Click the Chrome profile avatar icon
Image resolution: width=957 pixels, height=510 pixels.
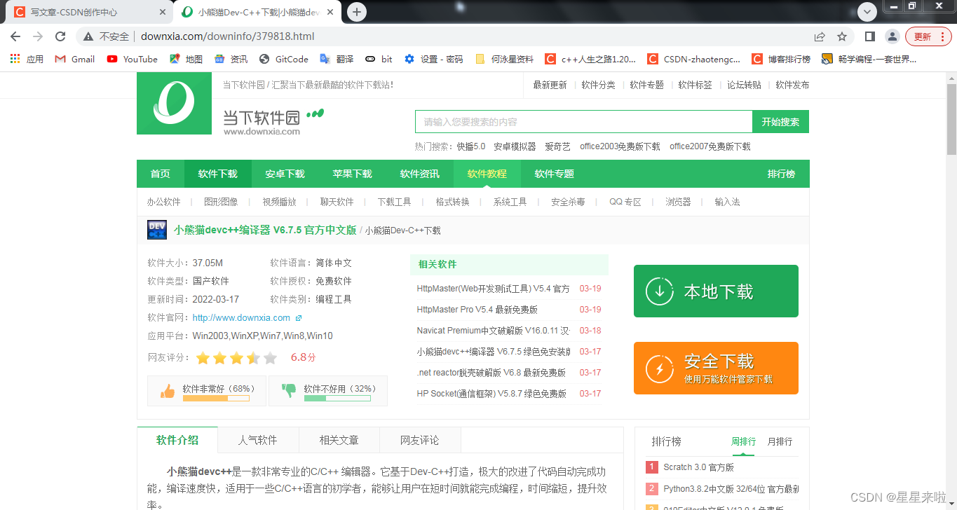click(x=892, y=36)
